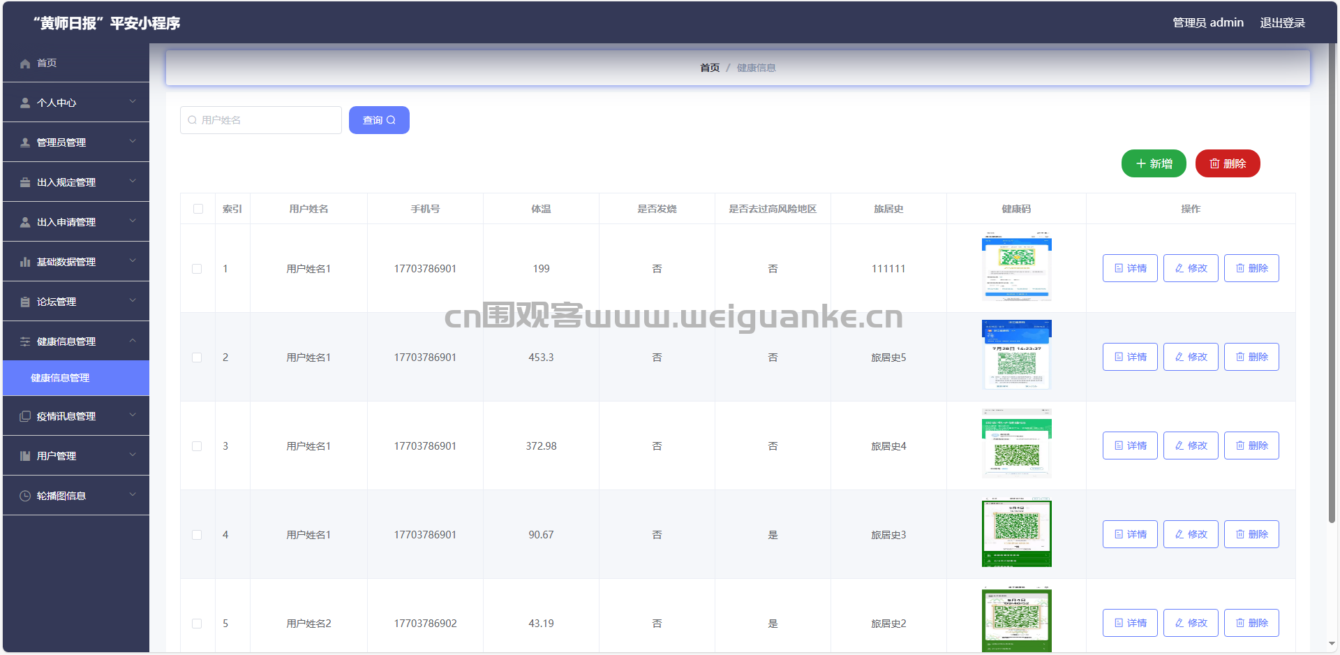The image size is (1340, 655).
Task: Click the home icon beside 首页 in sidebar
Action: coord(25,64)
